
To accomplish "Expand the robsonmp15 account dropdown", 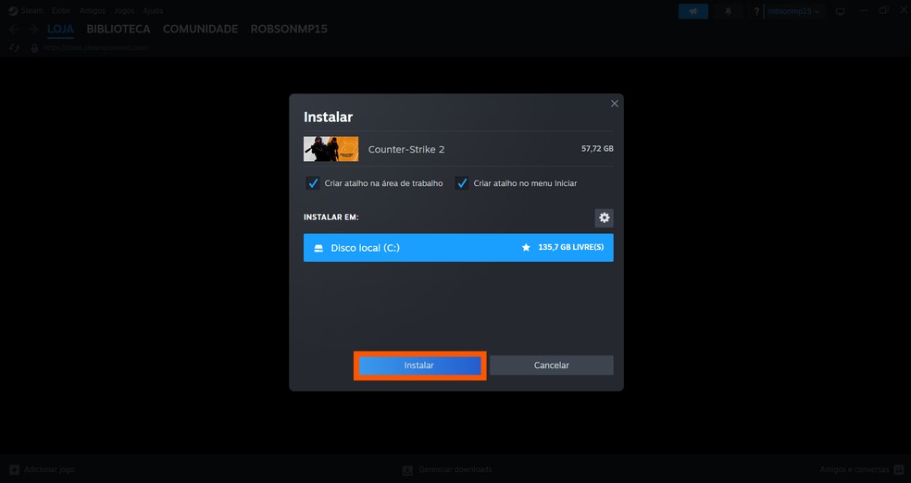I will pyautogui.click(x=793, y=11).
